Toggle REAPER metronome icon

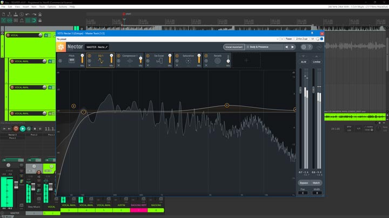40,15
